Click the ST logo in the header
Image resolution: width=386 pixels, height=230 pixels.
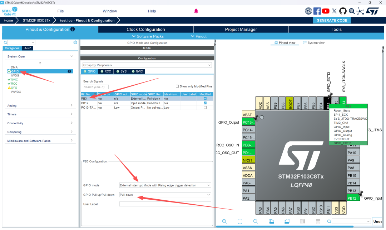pos(372,11)
